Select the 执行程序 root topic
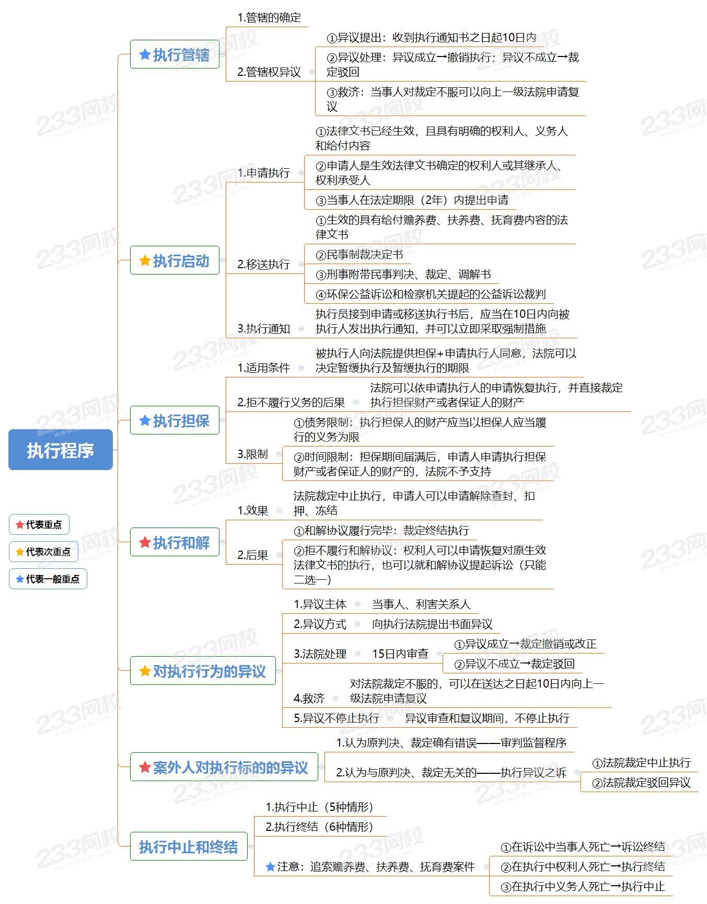Image resolution: width=707 pixels, height=904 pixels. [60, 450]
